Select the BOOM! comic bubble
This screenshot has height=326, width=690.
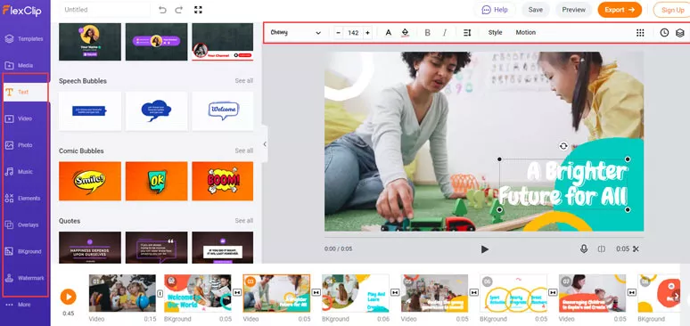pos(223,181)
